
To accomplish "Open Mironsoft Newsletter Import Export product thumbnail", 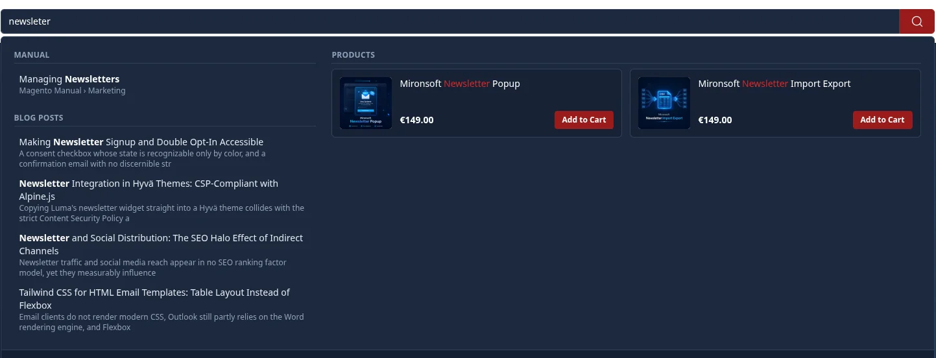I will [x=664, y=103].
